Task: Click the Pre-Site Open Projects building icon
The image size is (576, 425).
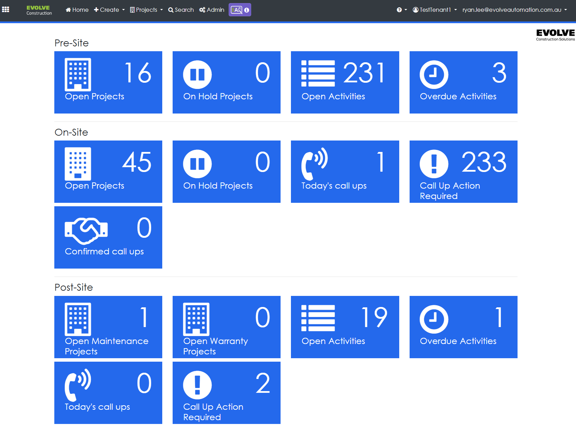Action: (x=78, y=74)
